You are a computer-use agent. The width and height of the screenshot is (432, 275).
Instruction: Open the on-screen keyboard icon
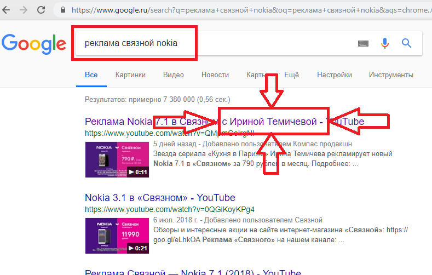[x=363, y=43]
